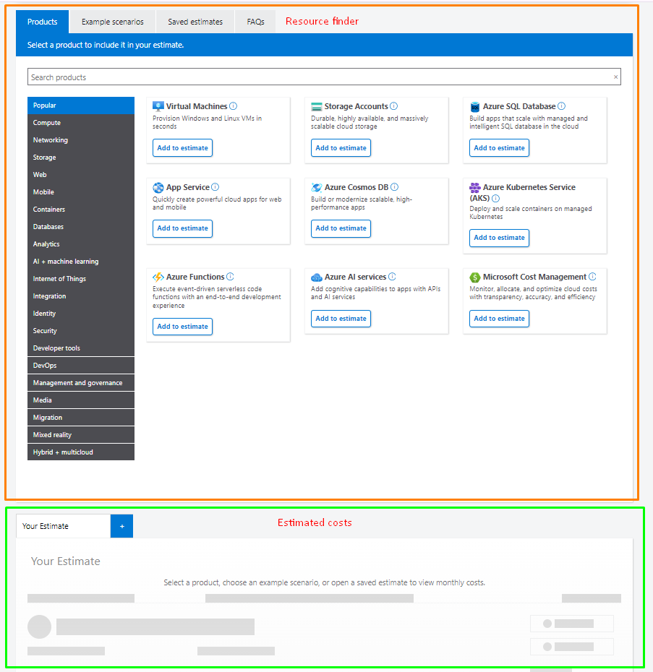Open the Azure Functions info icon

(230, 277)
